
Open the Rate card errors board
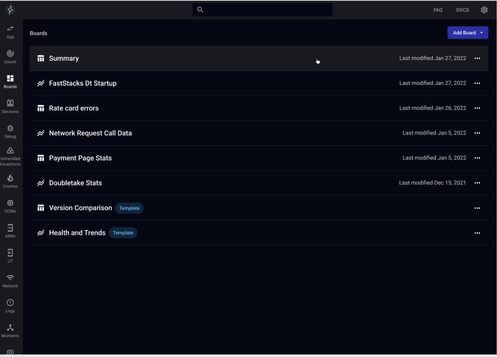(259, 108)
